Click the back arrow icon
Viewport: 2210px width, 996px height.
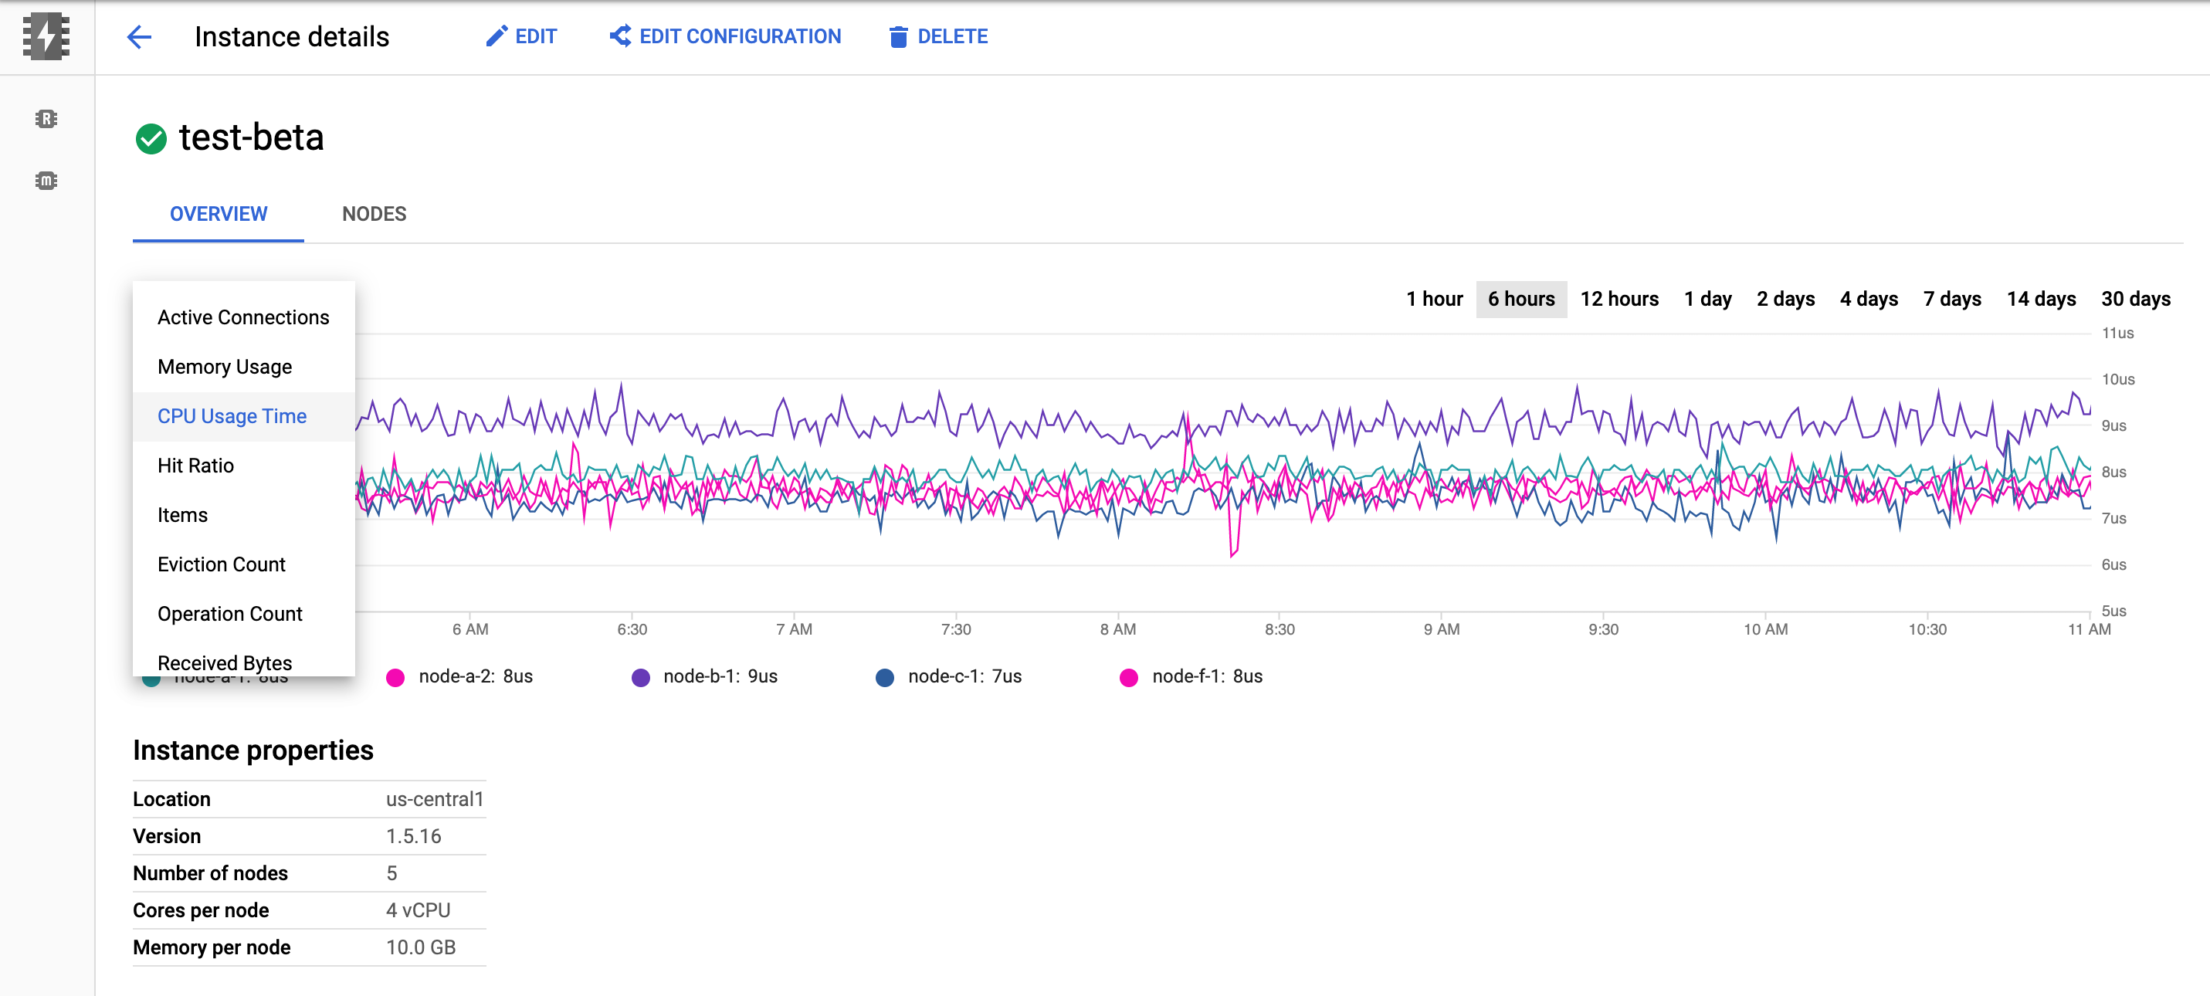coord(139,37)
